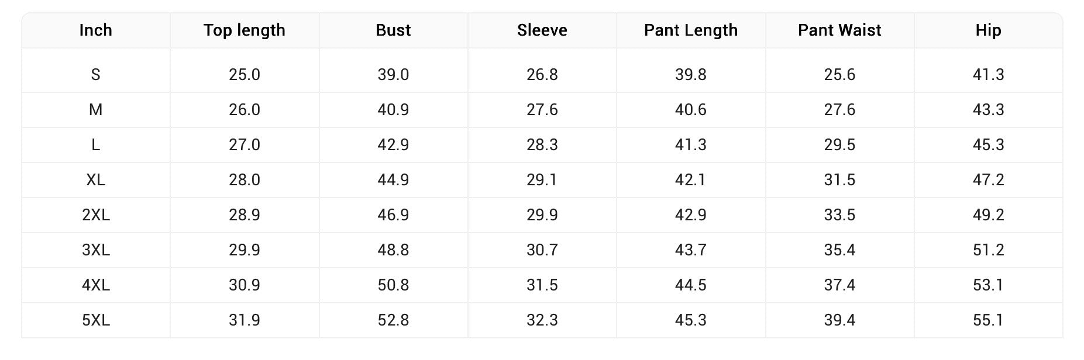Select the 2XL size row label
This screenshot has width=1084, height=360.
click(x=95, y=215)
